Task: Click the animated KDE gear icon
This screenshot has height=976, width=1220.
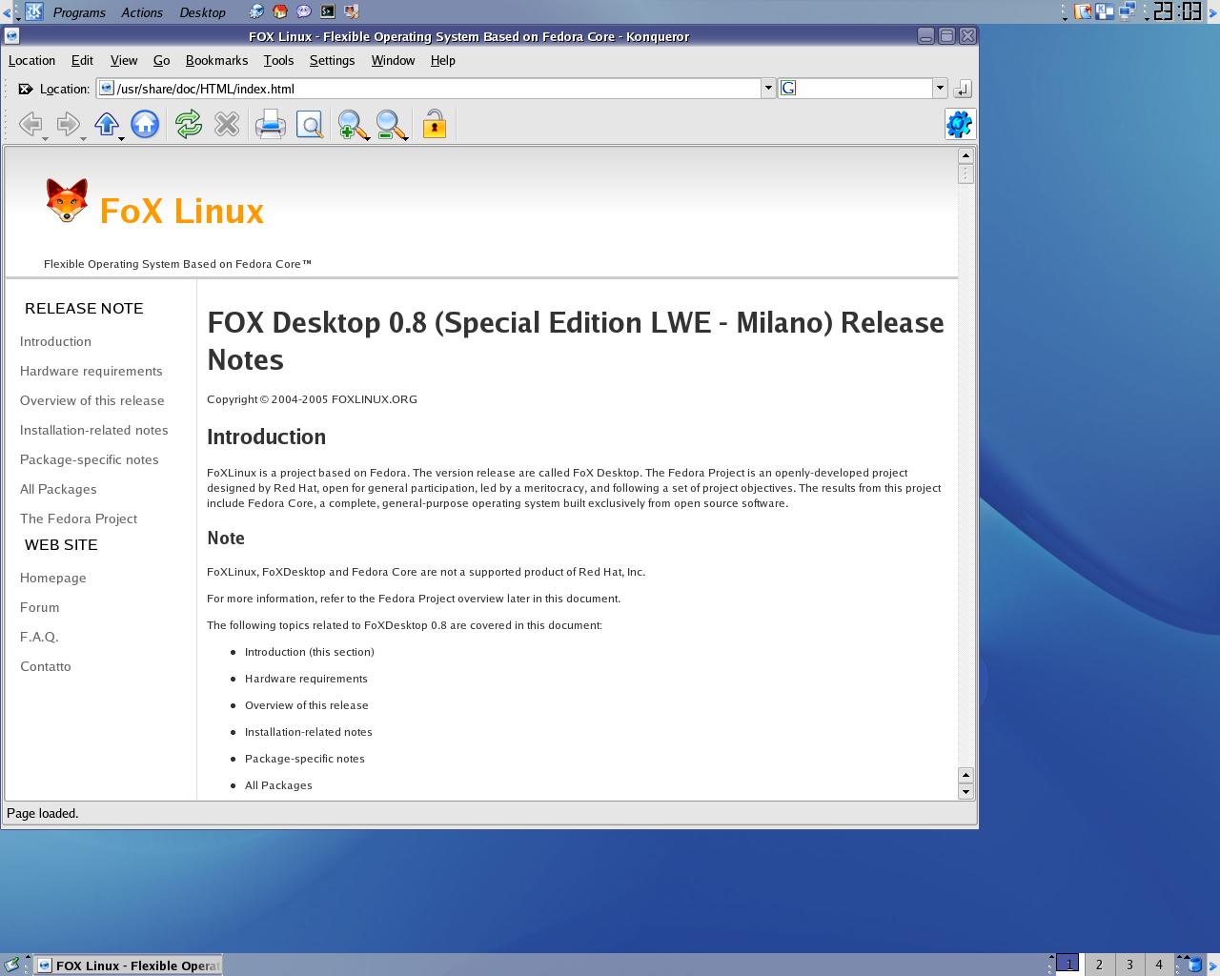Action: click(x=960, y=124)
